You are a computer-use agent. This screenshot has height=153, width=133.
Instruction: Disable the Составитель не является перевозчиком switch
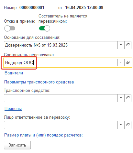point(45,28)
